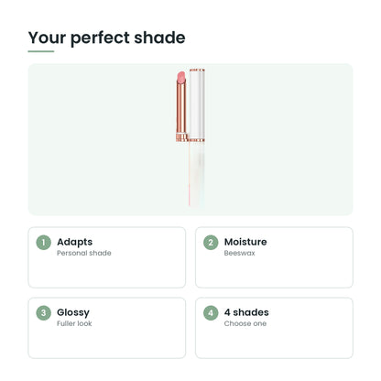The width and height of the screenshot is (381, 381).
Task: Select the pink lipstick bullet tip
Action: pyautogui.click(x=181, y=77)
